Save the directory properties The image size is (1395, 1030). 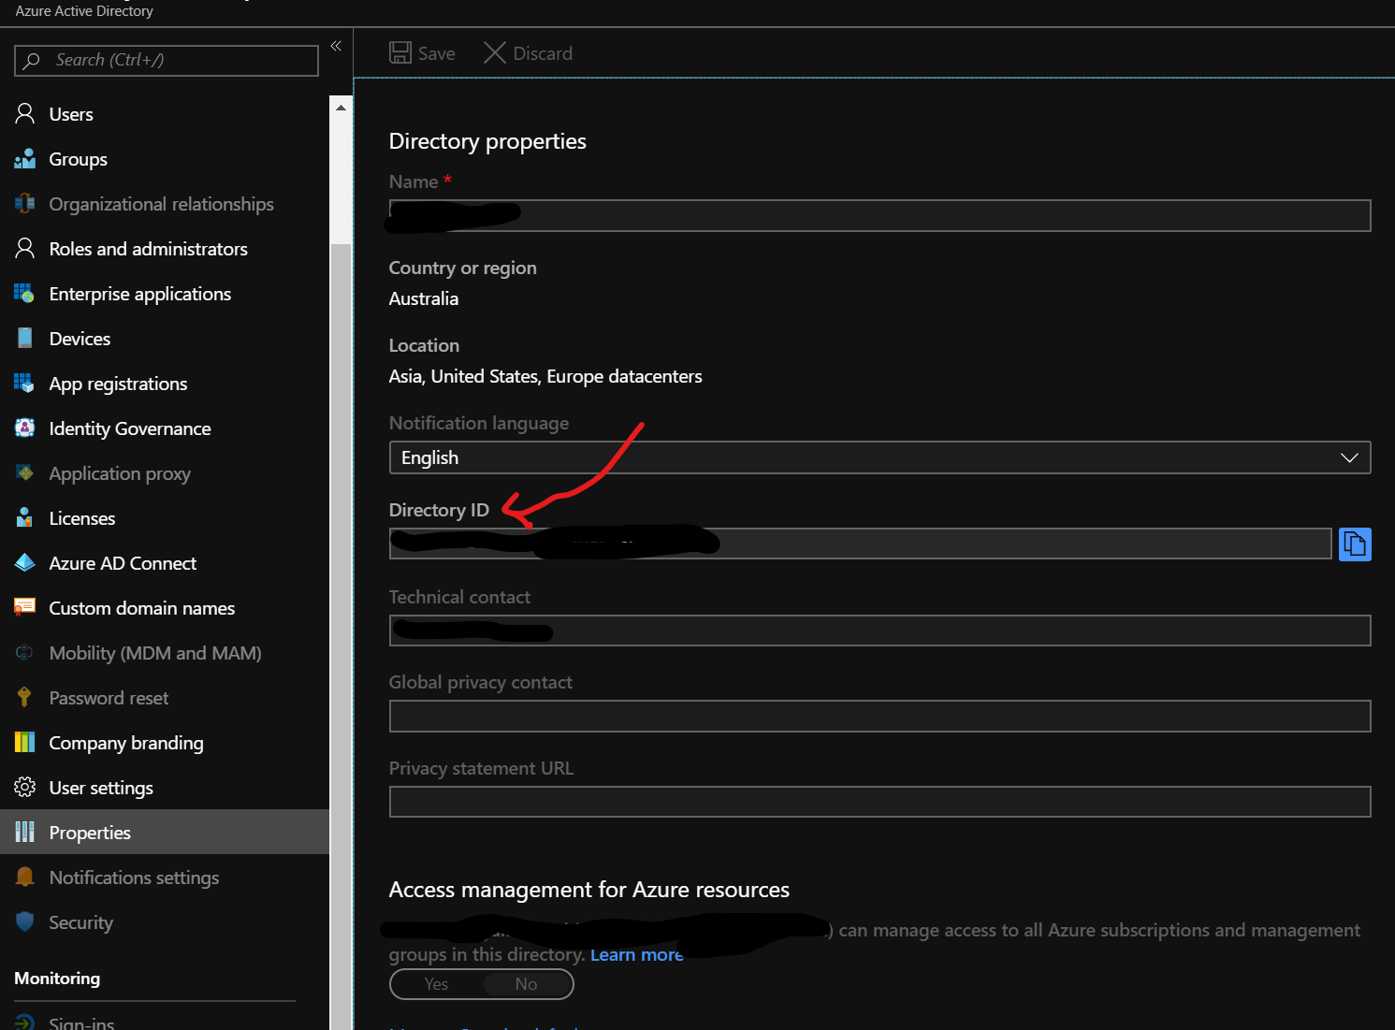click(422, 52)
